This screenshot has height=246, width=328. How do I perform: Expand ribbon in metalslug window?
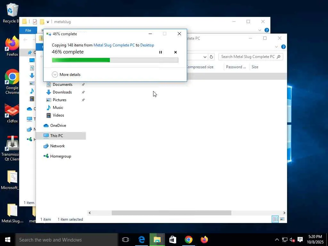click(259, 30)
